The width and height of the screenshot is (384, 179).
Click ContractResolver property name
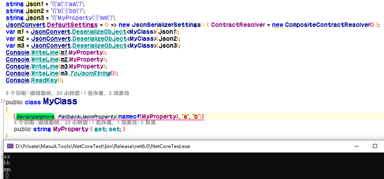pyautogui.click(x=238, y=25)
